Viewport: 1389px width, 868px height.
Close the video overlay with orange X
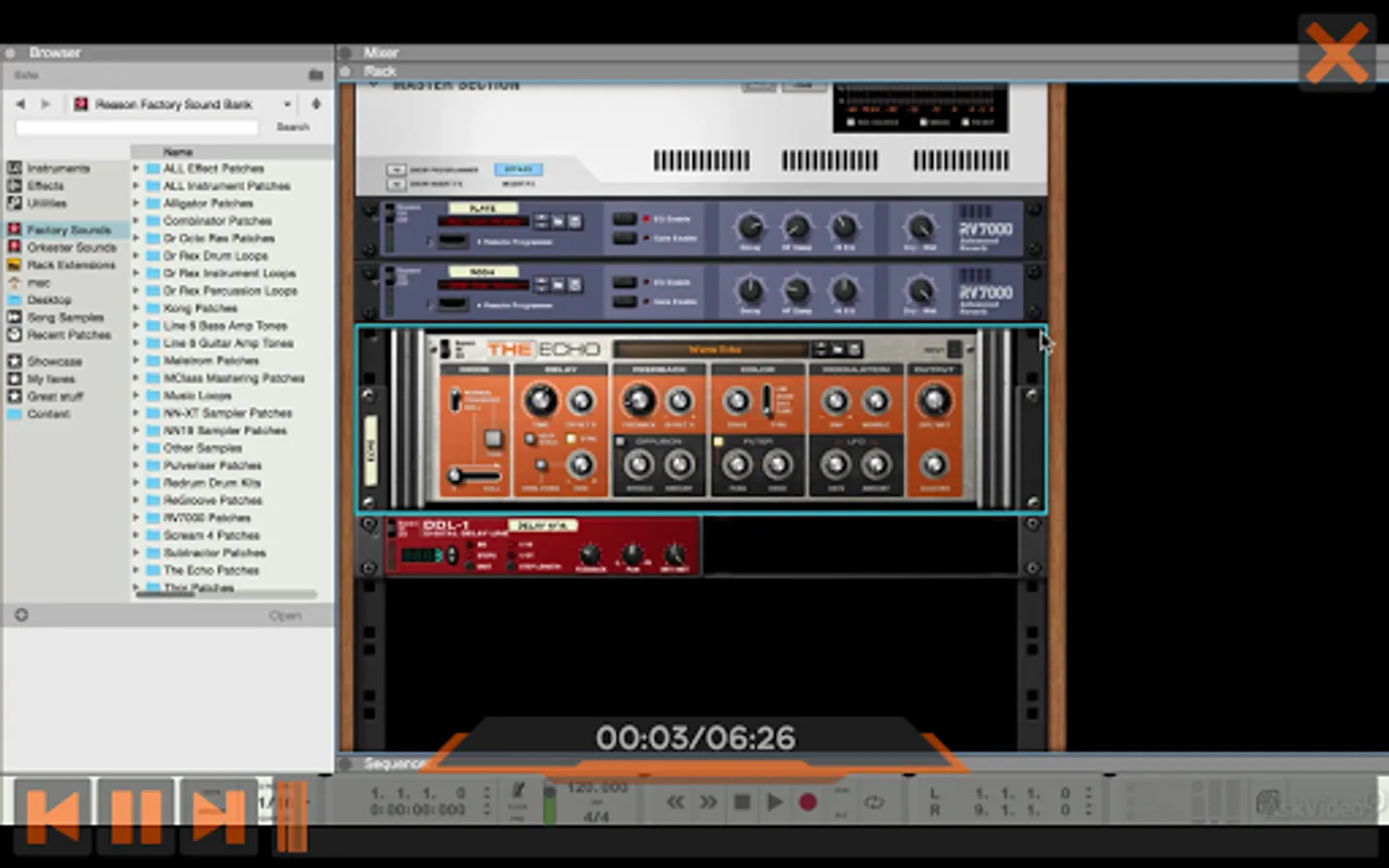[x=1336, y=53]
